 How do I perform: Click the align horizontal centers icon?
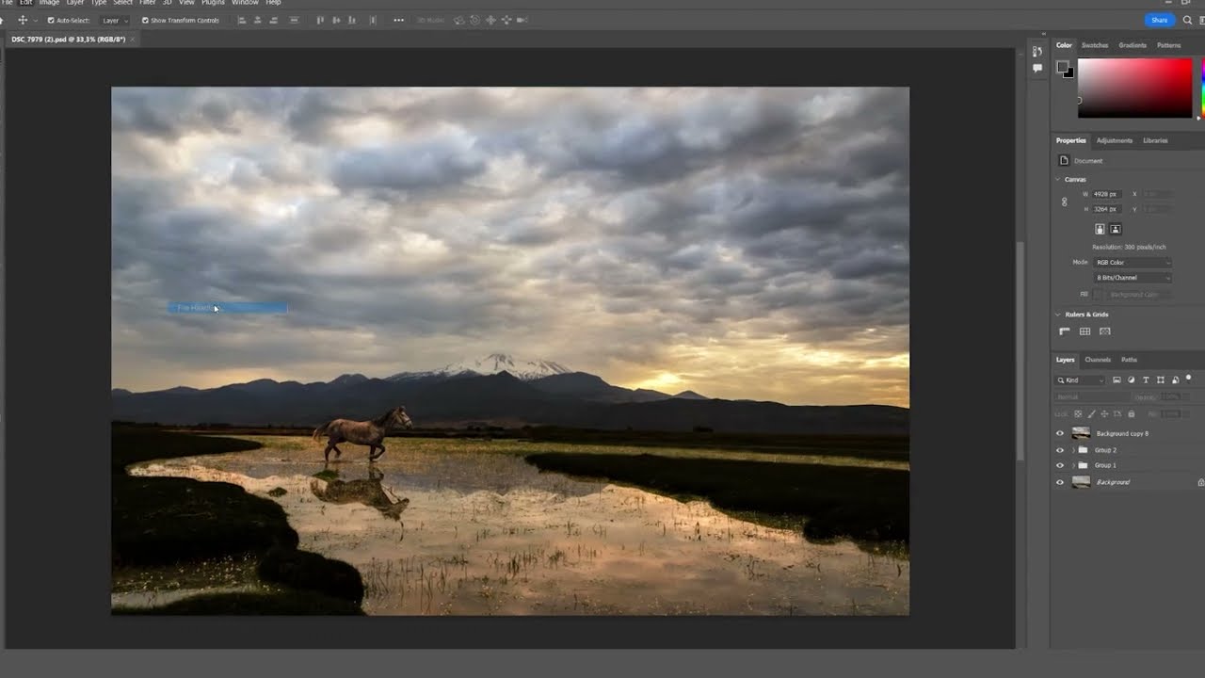(258, 20)
